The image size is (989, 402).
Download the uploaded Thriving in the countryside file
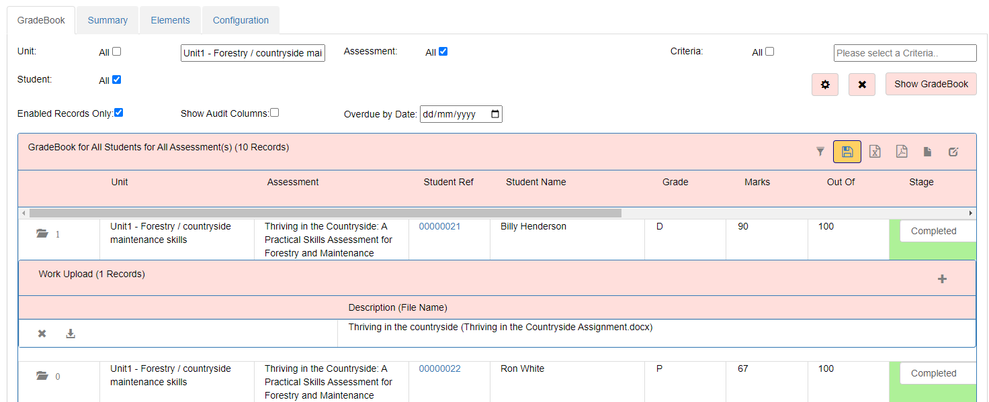[x=71, y=334]
